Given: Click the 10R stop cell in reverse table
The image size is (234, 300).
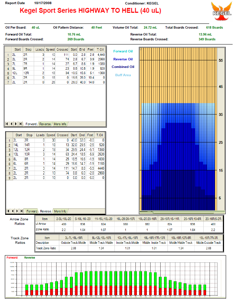Looking at the screenshot, I should 29,154.
